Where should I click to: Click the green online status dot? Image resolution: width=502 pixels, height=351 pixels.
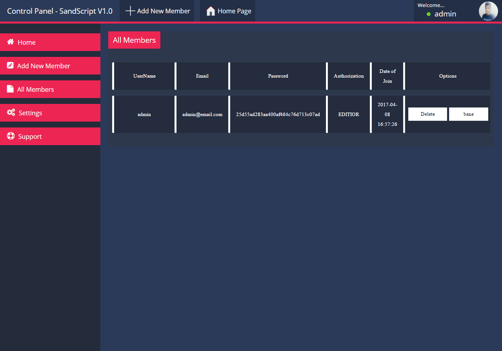(428, 14)
